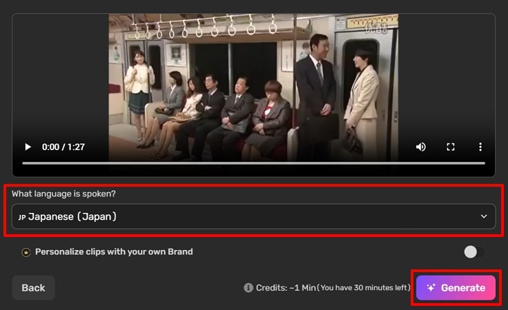The image size is (508, 310).
Task: Click the crown premium icon
Action: 26,252
